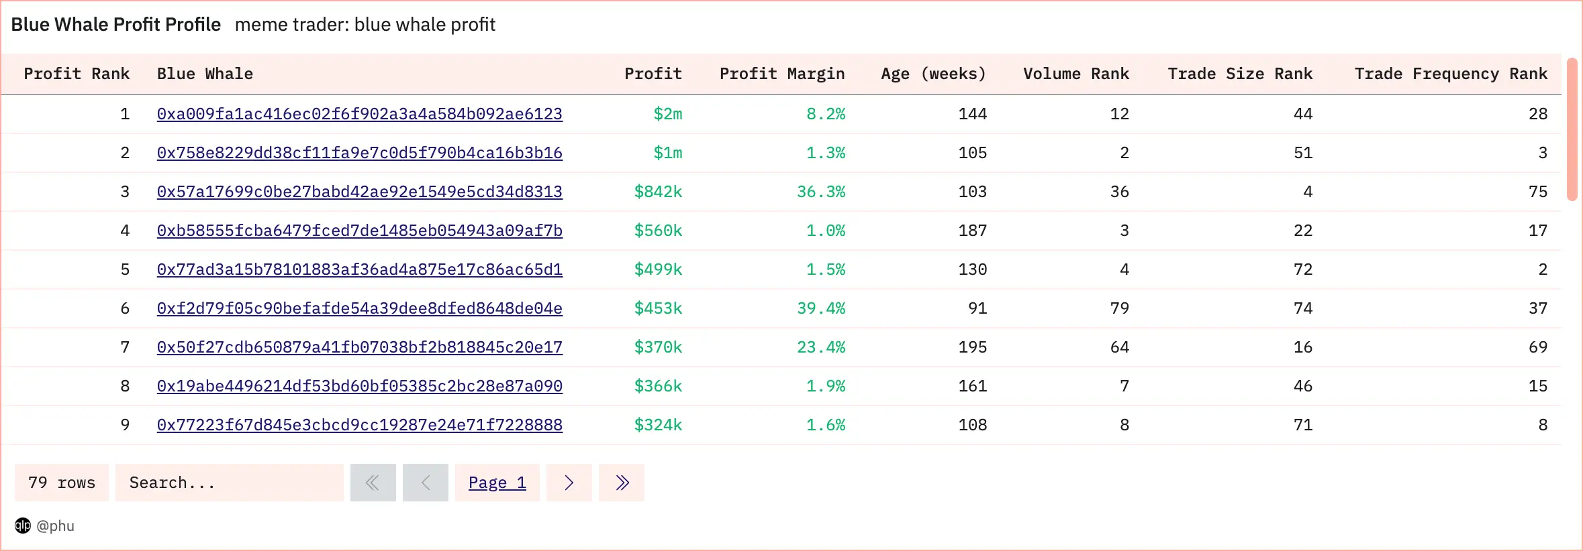Sort table by Age (weeks) header
Screen dimensions: 1583x551
[x=933, y=74]
